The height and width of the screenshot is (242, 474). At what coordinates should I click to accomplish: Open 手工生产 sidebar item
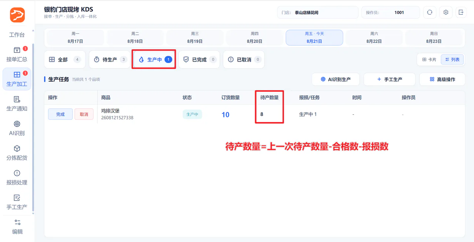coord(17,202)
